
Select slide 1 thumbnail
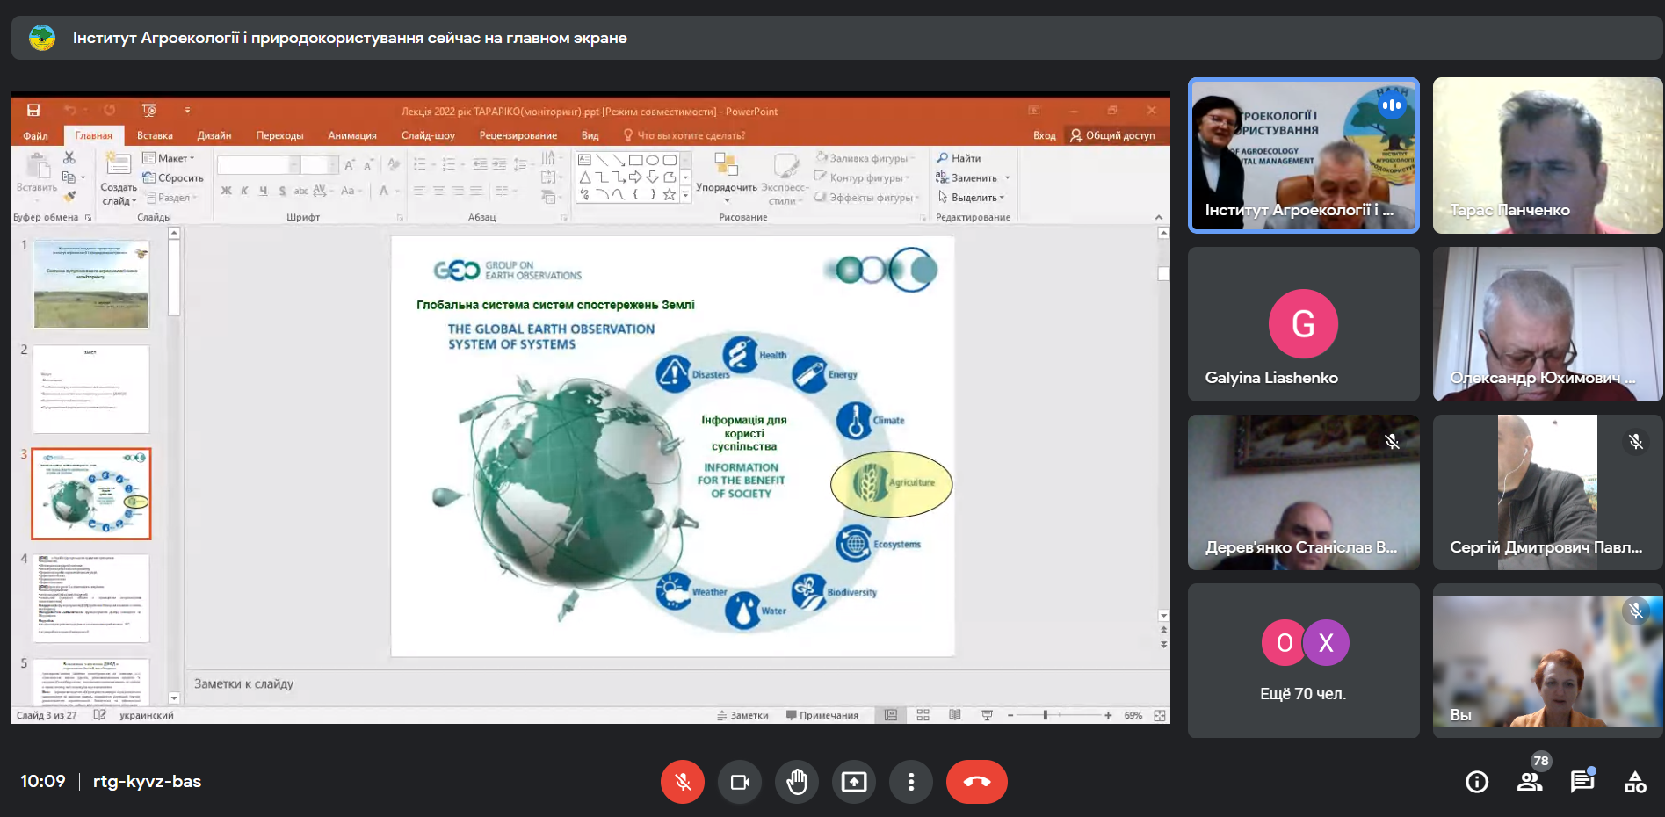click(x=91, y=285)
